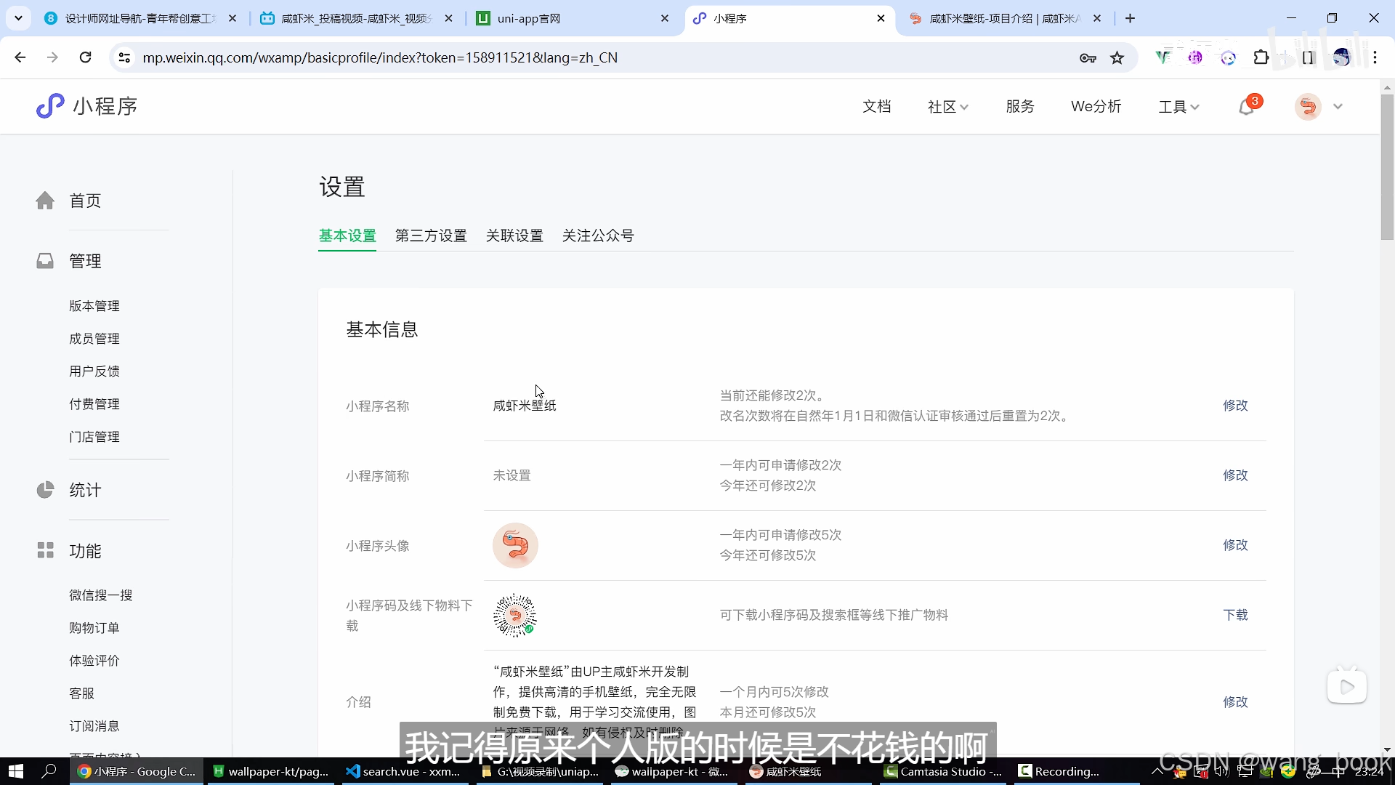Expand the 社区 dropdown
This screenshot has width=1395, height=785.
[947, 107]
